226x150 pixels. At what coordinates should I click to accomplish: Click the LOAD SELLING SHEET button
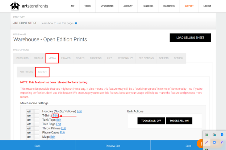coord(190,37)
